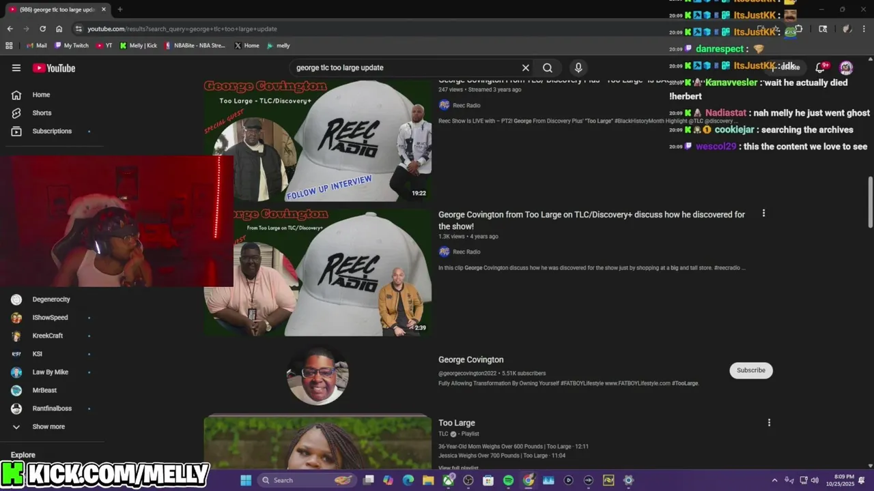Select the george tlc too large tab
This screenshot has height=491, width=874.
click(x=56, y=10)
